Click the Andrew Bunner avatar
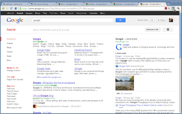182x114 pixels. pyautogui.click(x=35, y=106)
